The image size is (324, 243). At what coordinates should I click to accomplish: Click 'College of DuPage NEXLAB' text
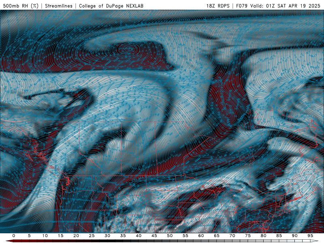click(111, 6)
